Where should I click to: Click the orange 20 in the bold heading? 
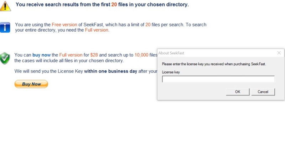coord(114,5)
